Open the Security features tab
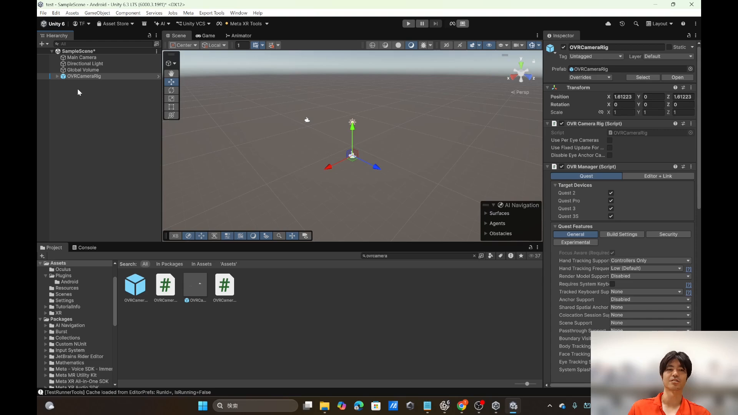This screenshot has width=738, height=415. pyautogui.click(x=668, y=234)
